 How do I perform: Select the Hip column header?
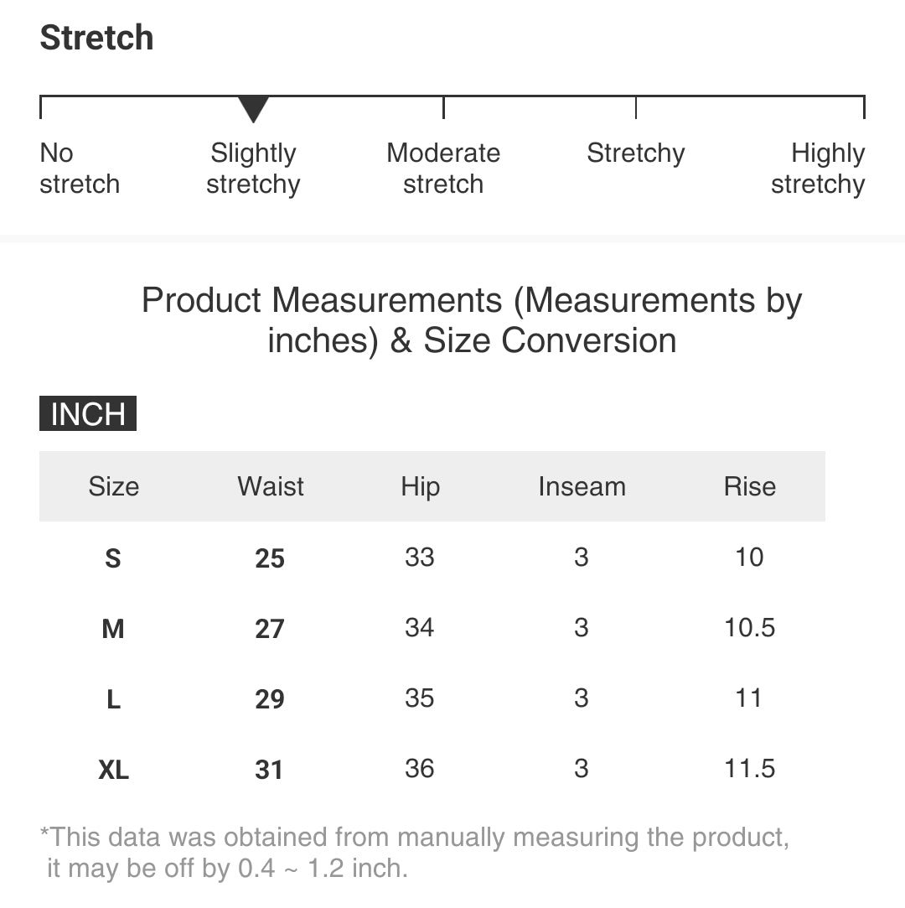[x=420, y=486]
